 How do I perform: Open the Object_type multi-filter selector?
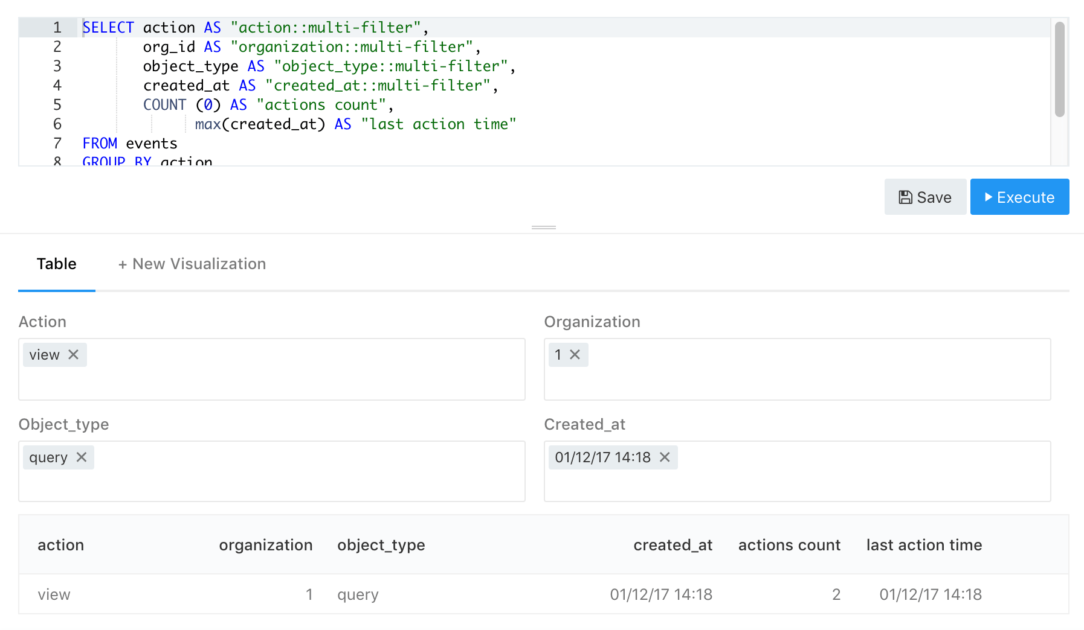272,483
